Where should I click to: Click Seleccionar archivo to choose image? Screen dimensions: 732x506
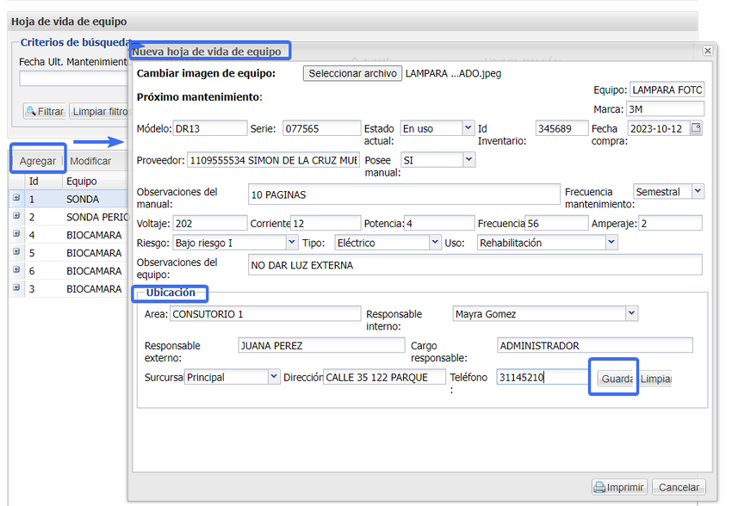pos(352,74)
